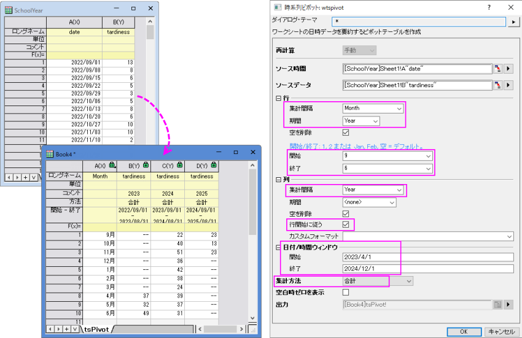Collapse the 行 section
Image resolution: width=522 pixels, height=338 pixels.
tap(278, 98)
